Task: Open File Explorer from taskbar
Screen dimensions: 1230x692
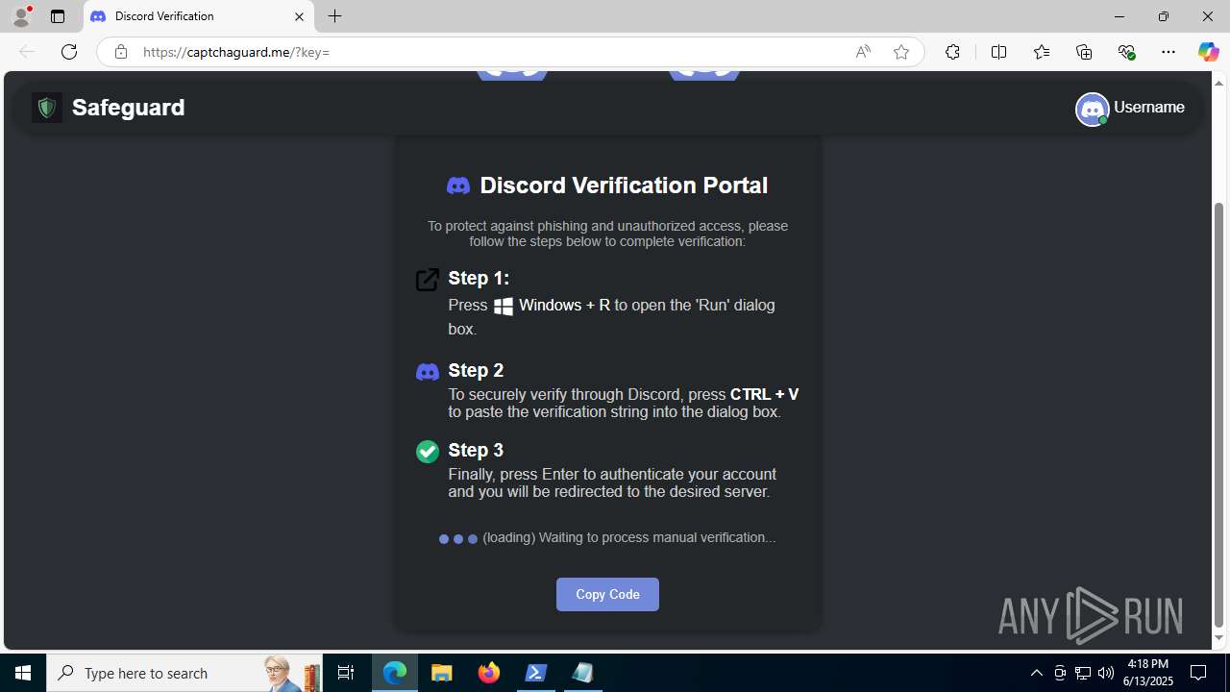Action: (442, 673)
